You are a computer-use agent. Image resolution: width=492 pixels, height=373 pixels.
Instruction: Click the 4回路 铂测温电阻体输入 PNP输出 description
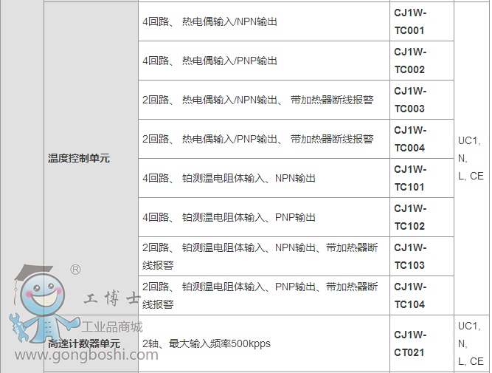[x=229, y=217]
